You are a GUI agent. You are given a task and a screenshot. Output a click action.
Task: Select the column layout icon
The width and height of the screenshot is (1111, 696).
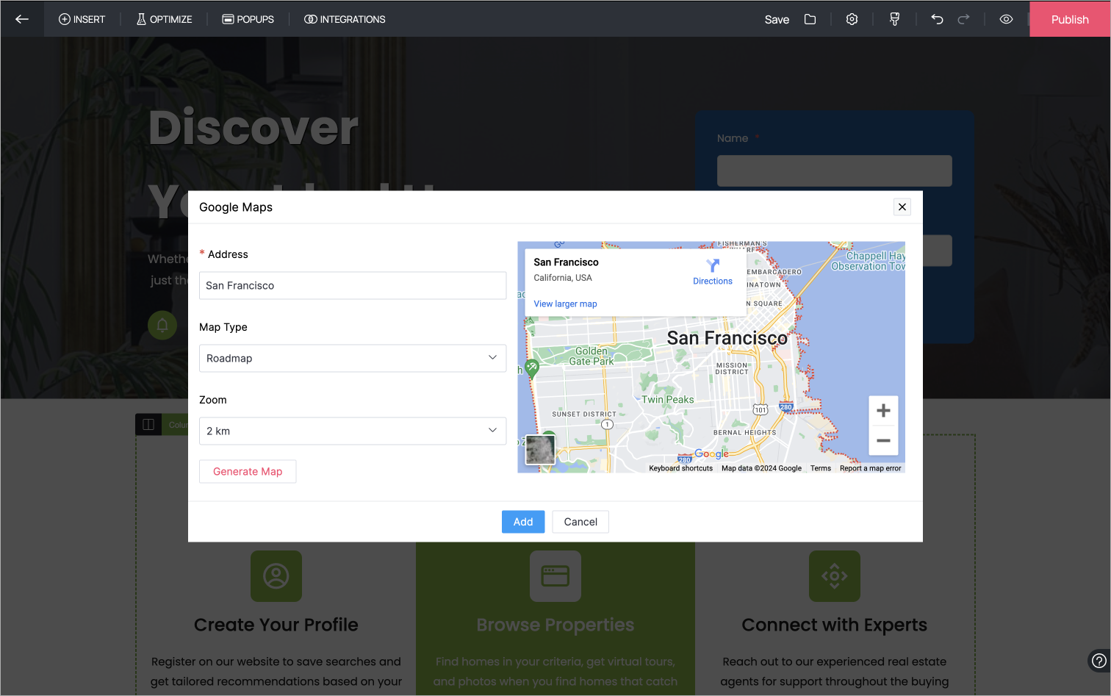point(148,425)
